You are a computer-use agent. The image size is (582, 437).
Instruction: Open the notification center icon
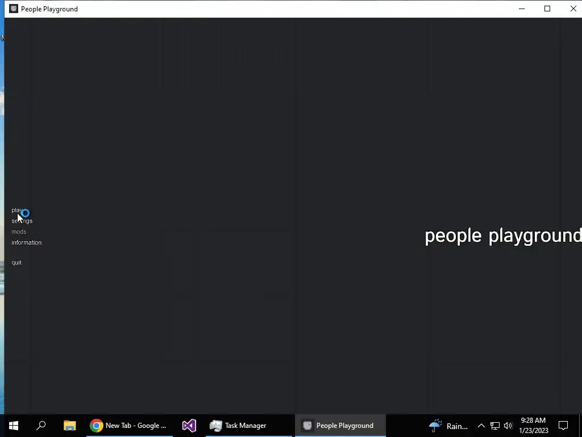tap(563, 426)
